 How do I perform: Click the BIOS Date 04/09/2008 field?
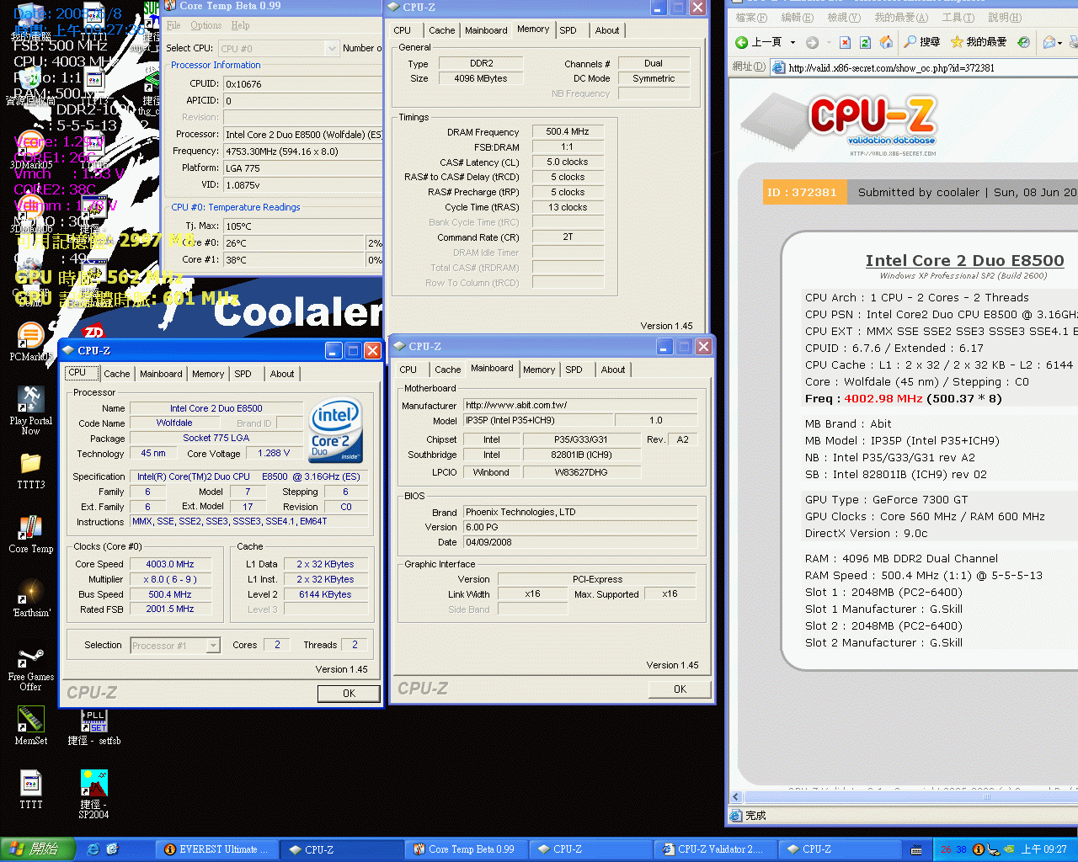[580, 542]
